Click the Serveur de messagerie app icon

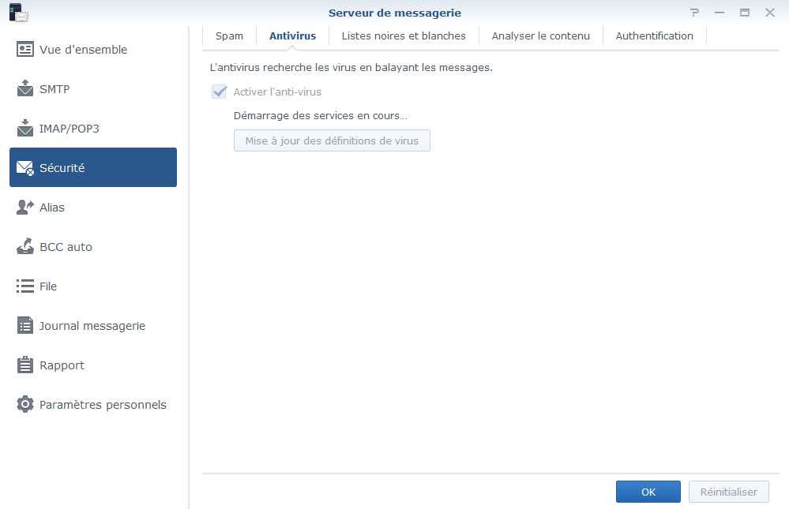[x=19, y=13]
